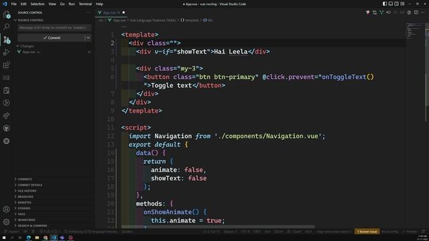Click the Windows taskbar search icon
The image size is (429, 241).
tap(12, 238)
